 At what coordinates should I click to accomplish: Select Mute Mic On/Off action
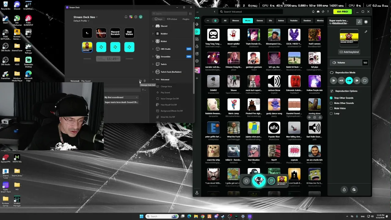(x=168, y=117)
